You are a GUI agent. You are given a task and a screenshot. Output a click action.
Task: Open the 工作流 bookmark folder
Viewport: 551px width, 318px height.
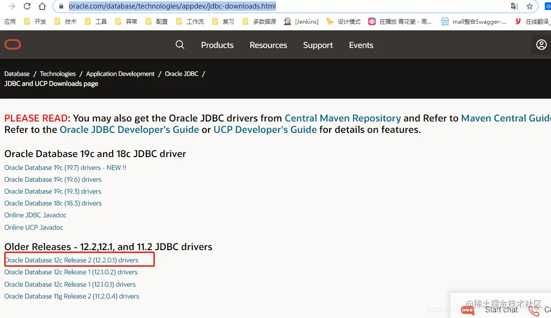pos(190,22)
